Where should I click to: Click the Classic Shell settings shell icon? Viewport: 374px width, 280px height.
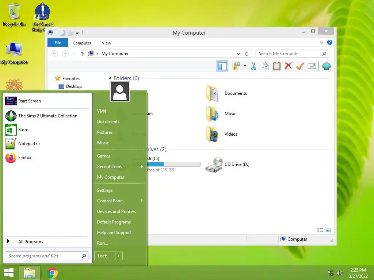coord(326,66)
